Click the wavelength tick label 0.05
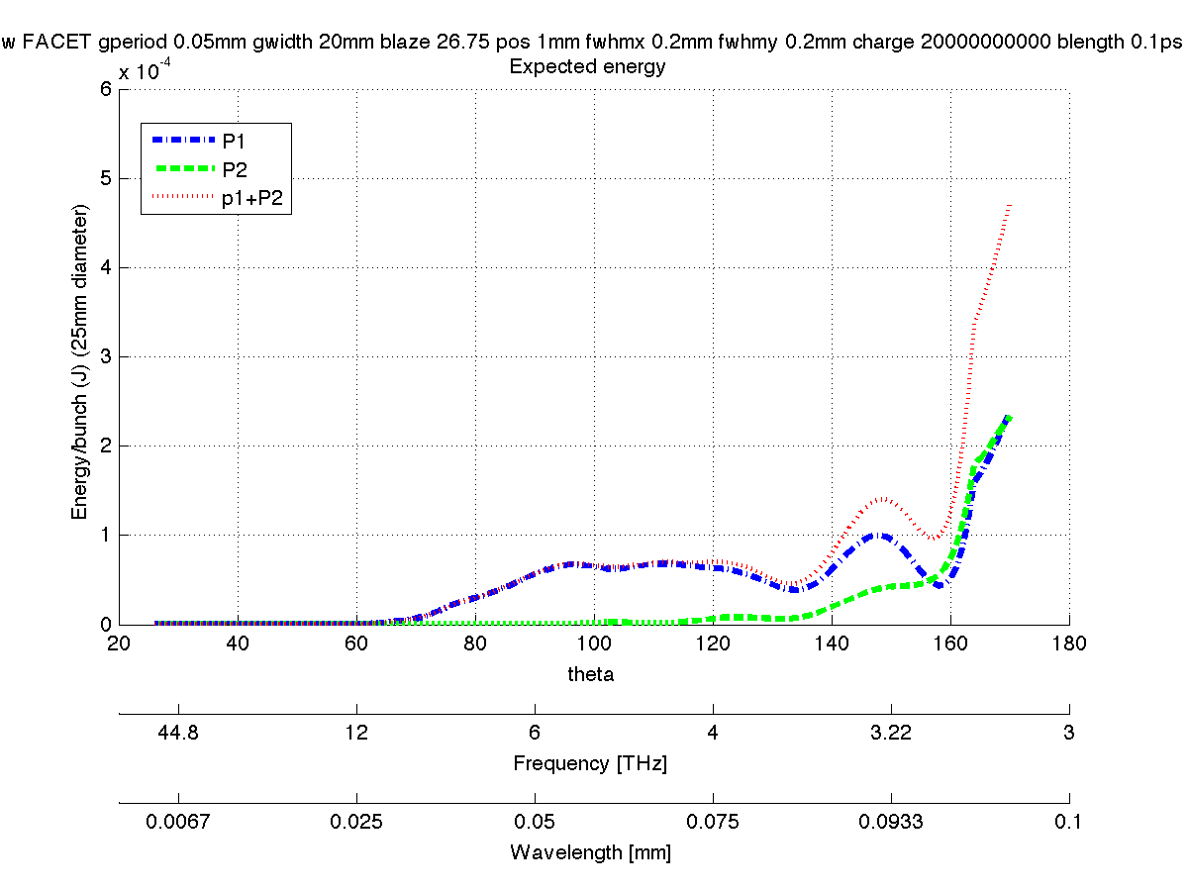The width and height of the screenshot is (1188, 892). point(535,822)
